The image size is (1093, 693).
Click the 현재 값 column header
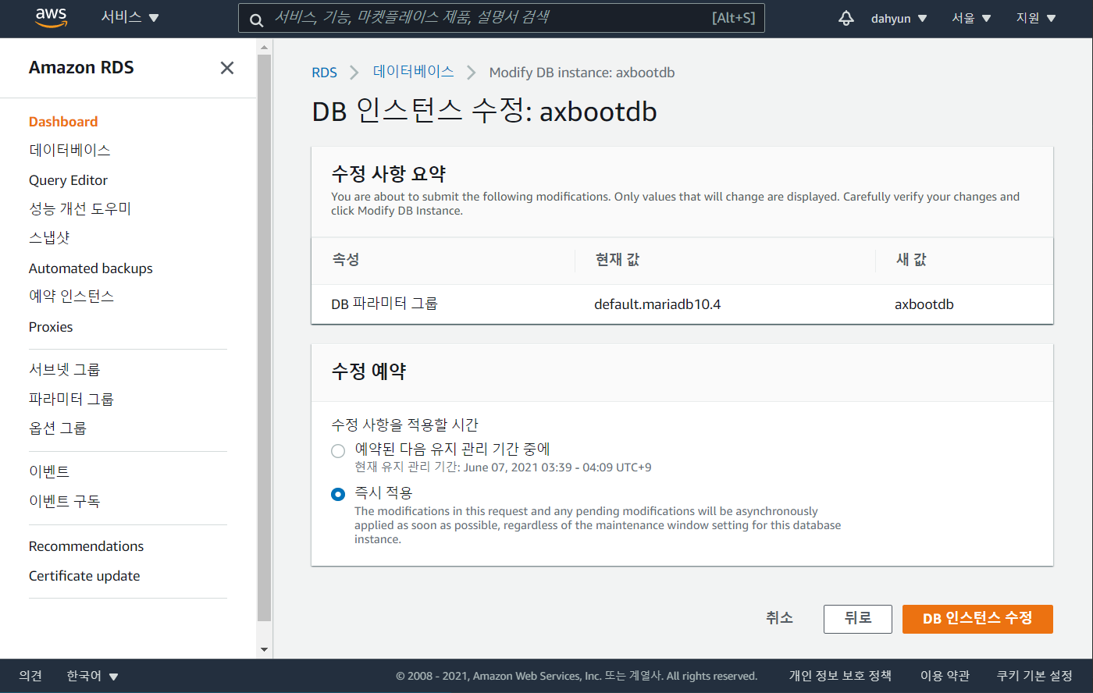pos(618,260)
